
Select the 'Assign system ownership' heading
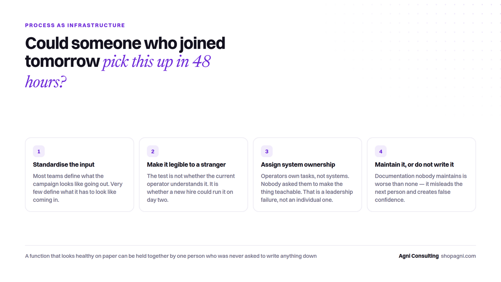coord(298,165)
